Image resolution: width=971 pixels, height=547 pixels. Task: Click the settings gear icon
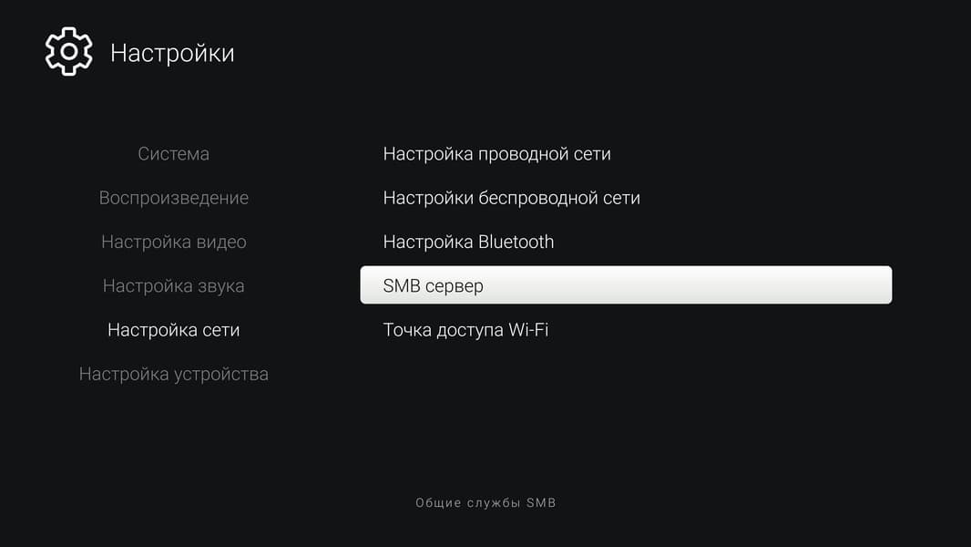pyautogui.click(x=68, y=51)
